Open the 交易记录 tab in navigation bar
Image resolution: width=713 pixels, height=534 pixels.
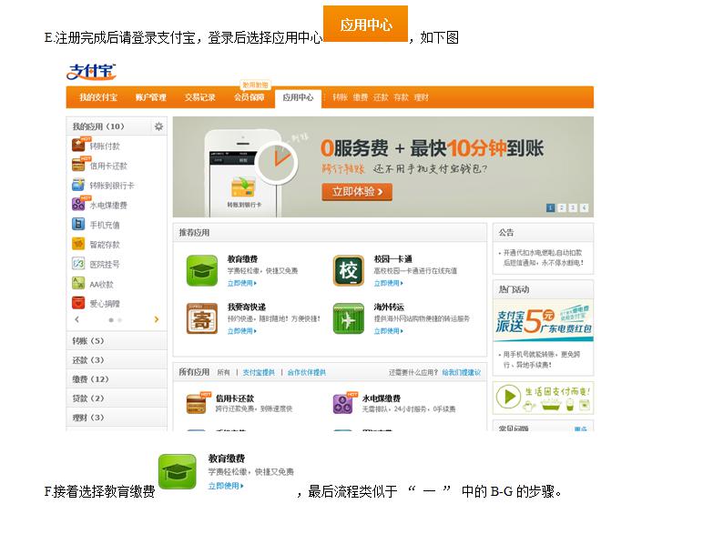pos(200,97)
